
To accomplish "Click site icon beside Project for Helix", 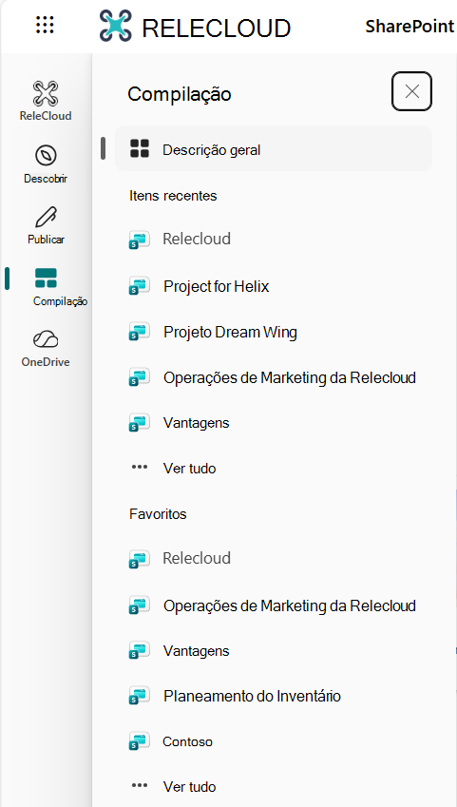I will click(x=139, y=285).
